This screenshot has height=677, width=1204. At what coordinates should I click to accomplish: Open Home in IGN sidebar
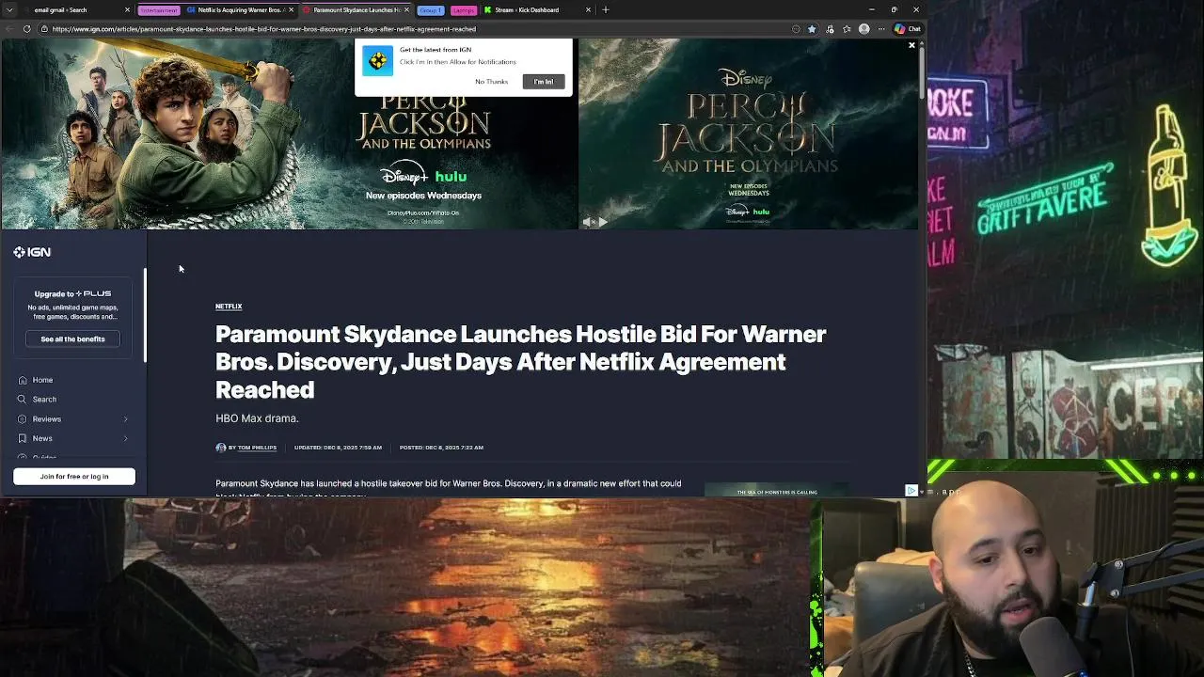[x=42, y=380]
